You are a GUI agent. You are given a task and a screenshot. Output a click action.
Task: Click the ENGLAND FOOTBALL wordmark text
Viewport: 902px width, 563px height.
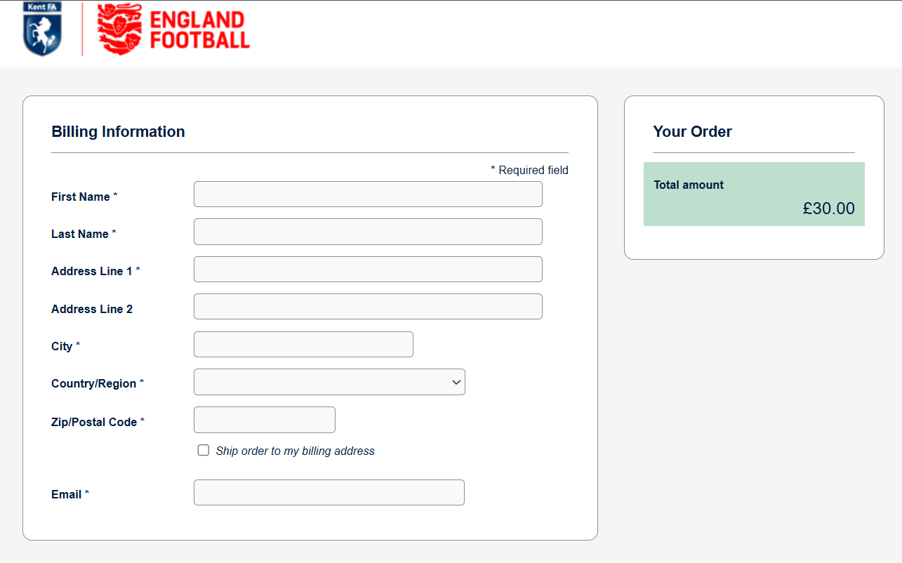[200, 29]
